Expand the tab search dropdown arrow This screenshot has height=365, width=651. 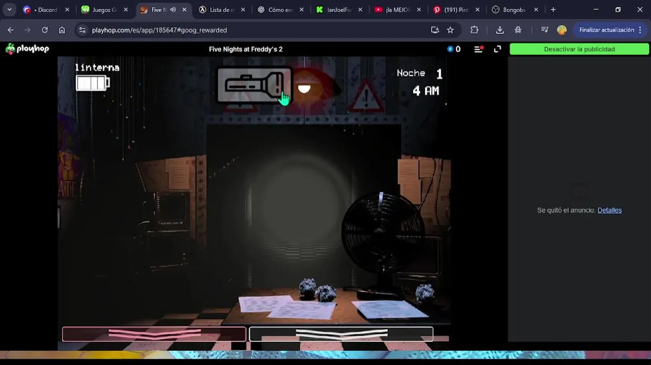(x=10, y=10)
